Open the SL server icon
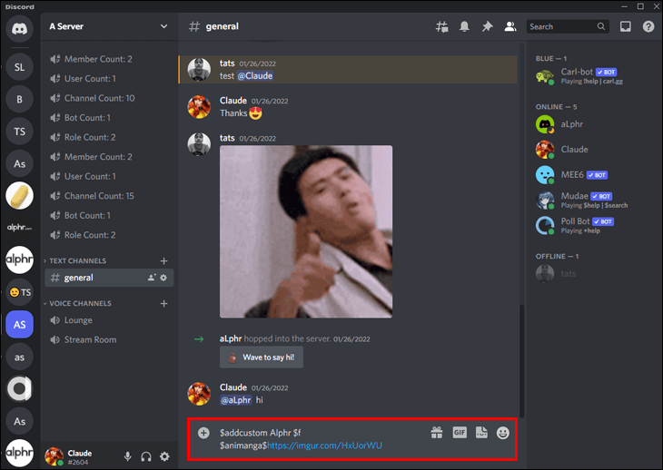Image resolution: width=663 pixels, height=470 pixels. pyautogui.click(x=19, y=67)
